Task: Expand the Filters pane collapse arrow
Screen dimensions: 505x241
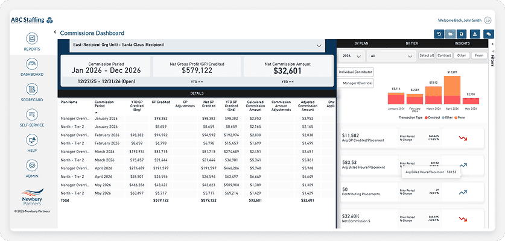Action: click(x=493, y=43)
